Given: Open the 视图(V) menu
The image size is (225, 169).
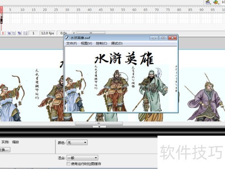Looking at the screenshot, I should (86, 43).
